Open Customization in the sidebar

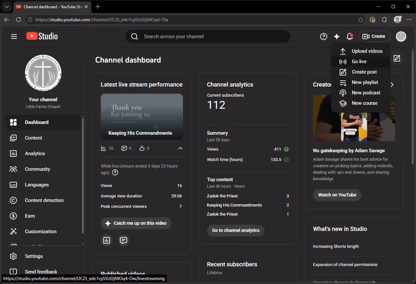pyautogui.click(x=43, y=231)
